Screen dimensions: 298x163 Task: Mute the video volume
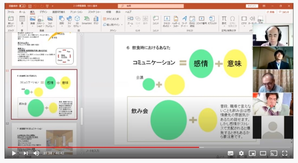[36, 153]
